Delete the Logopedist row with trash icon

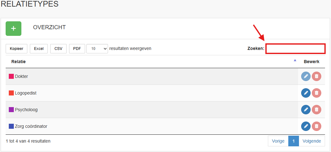(317, 93)
